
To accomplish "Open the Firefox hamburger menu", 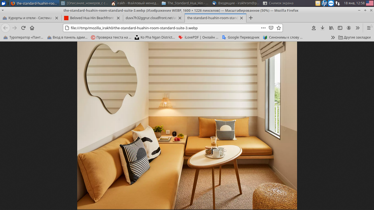I will point(369,28).
